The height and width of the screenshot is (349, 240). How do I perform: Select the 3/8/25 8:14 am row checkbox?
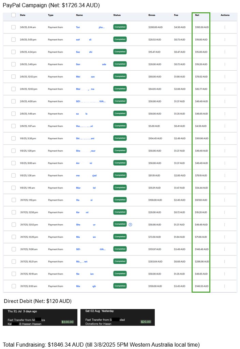[x=14, y=27]
